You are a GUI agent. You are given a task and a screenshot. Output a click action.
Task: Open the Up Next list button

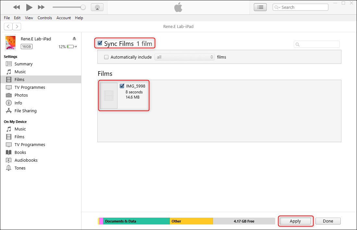pyautogui.click(x=260, y=7)
